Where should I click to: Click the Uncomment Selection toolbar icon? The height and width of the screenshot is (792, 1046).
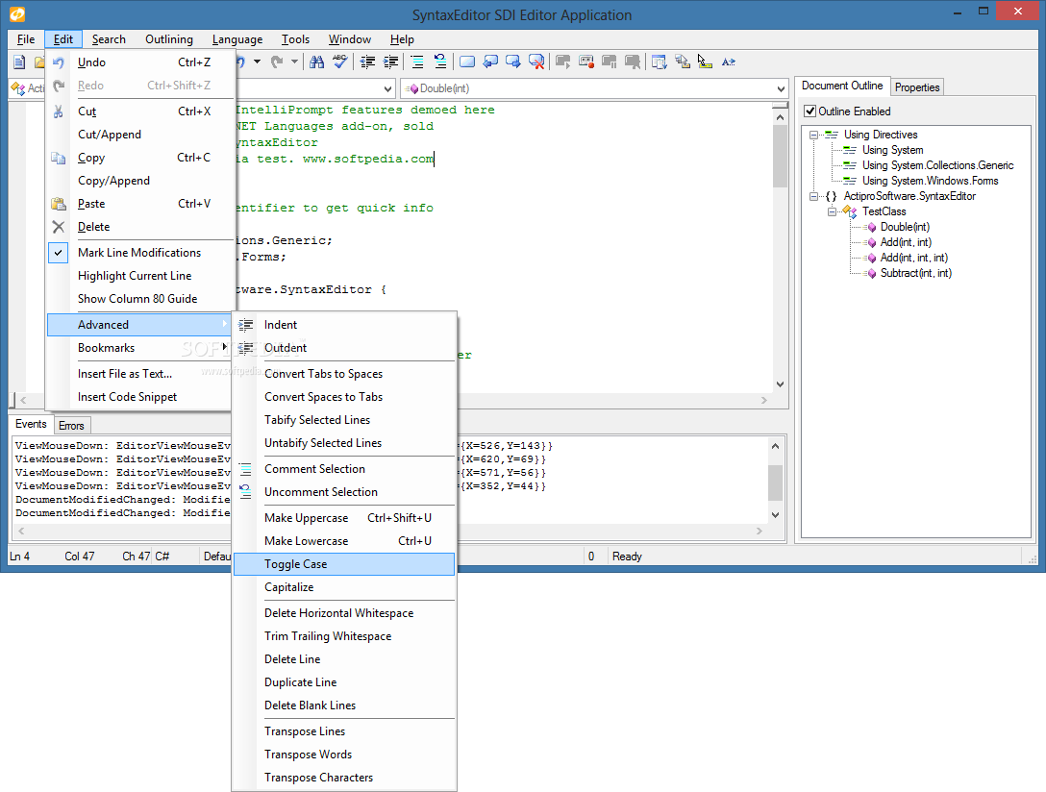coord(440,62)
